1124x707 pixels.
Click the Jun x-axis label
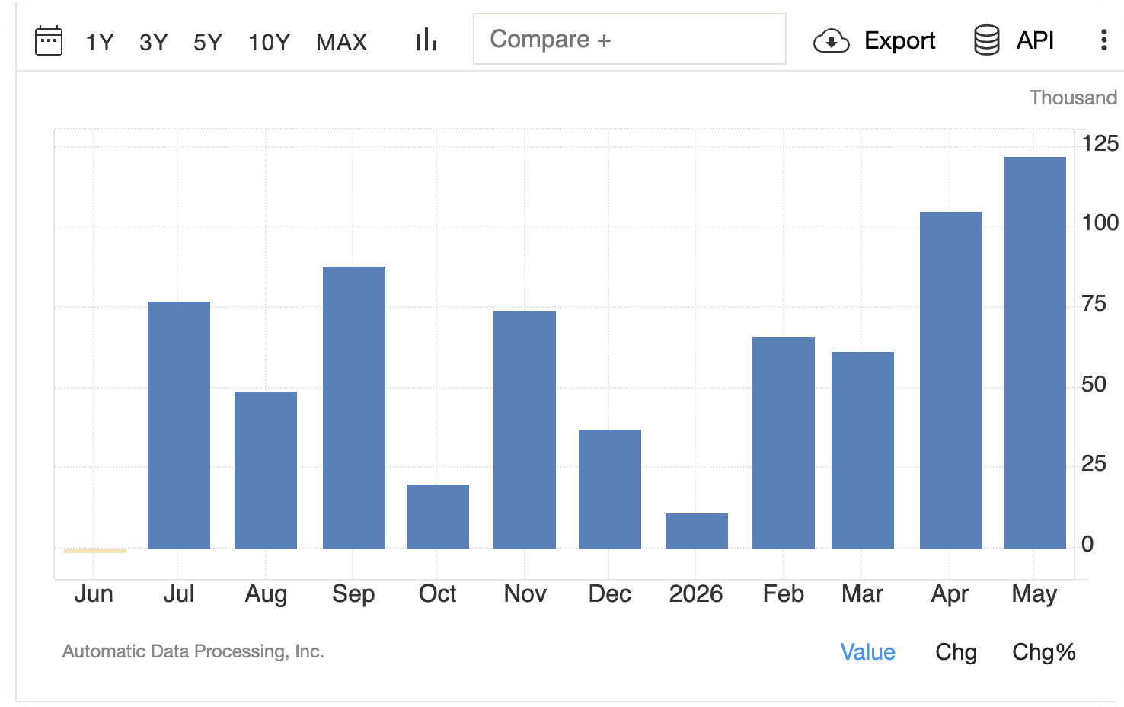point(94,593)
